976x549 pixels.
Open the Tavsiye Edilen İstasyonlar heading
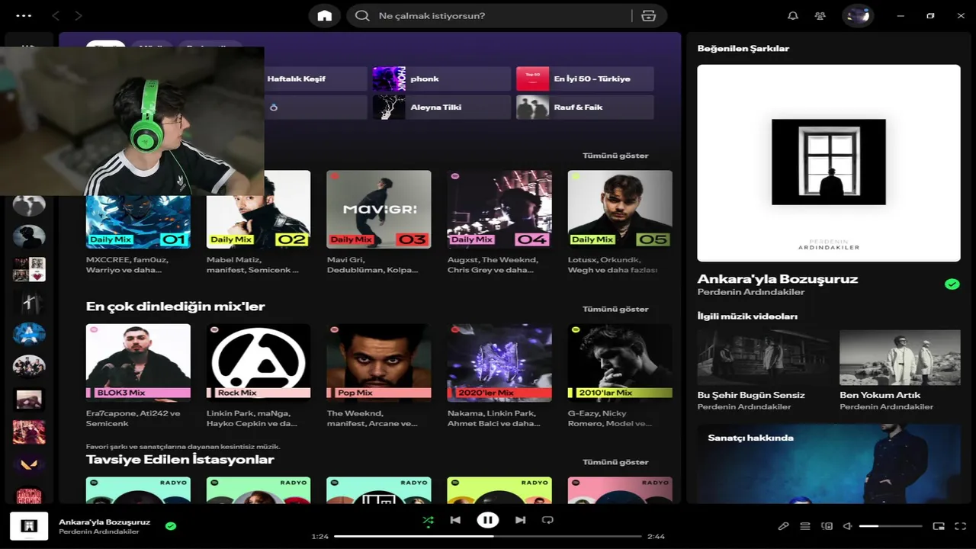click(180, 460)
